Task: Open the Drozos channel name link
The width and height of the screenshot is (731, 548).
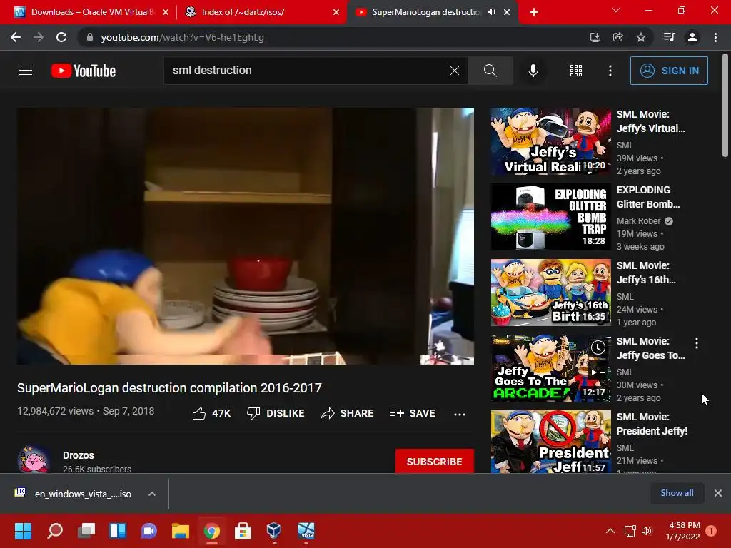Action: click(x=79, y=455)
